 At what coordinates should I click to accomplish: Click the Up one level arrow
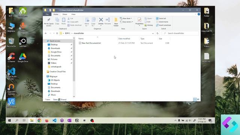pyautogui.click(x=57, y=33)
